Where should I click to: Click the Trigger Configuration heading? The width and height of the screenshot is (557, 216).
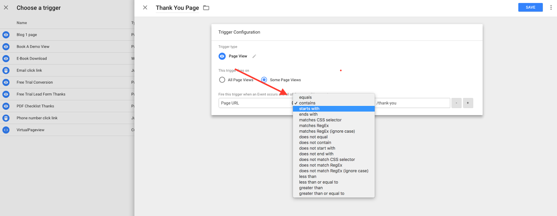tap(239, 32)
